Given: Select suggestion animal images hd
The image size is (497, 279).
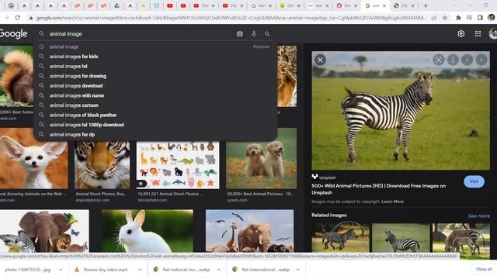Looking at the screenshot, I should 155,67.
